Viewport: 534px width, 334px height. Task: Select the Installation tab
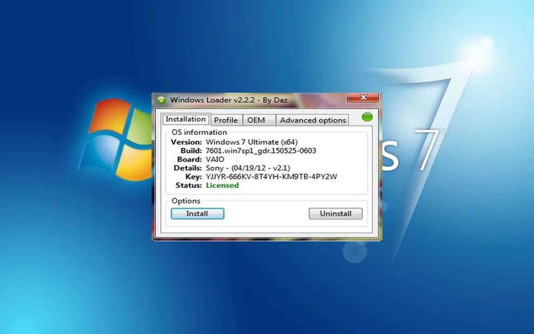pyautogui.click(x=186, y=119)
